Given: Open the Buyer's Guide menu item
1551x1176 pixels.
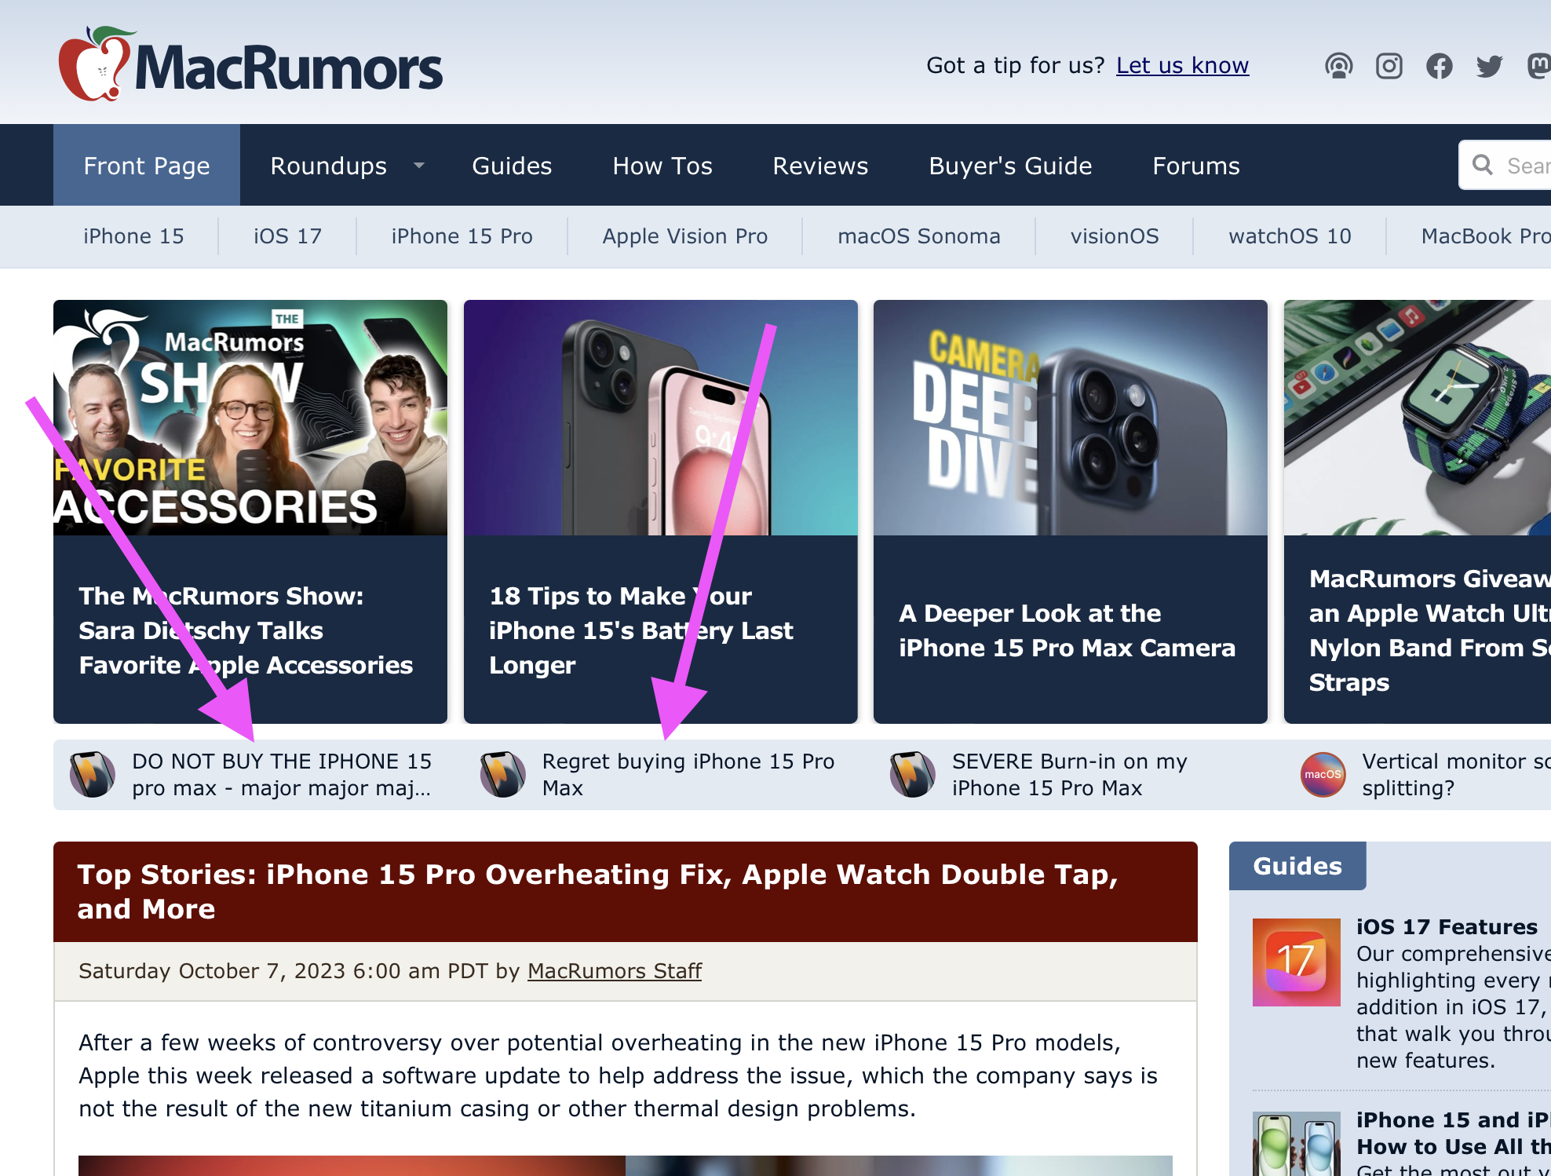Looking at the screenshot, I should (1010, 166).
